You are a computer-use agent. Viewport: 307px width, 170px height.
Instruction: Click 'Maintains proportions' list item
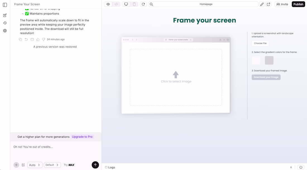44,14
